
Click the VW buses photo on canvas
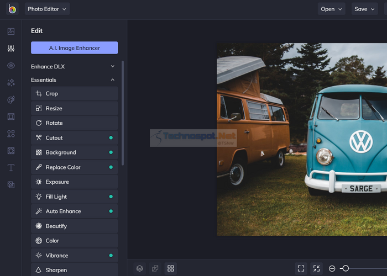[x=302, y=140]
